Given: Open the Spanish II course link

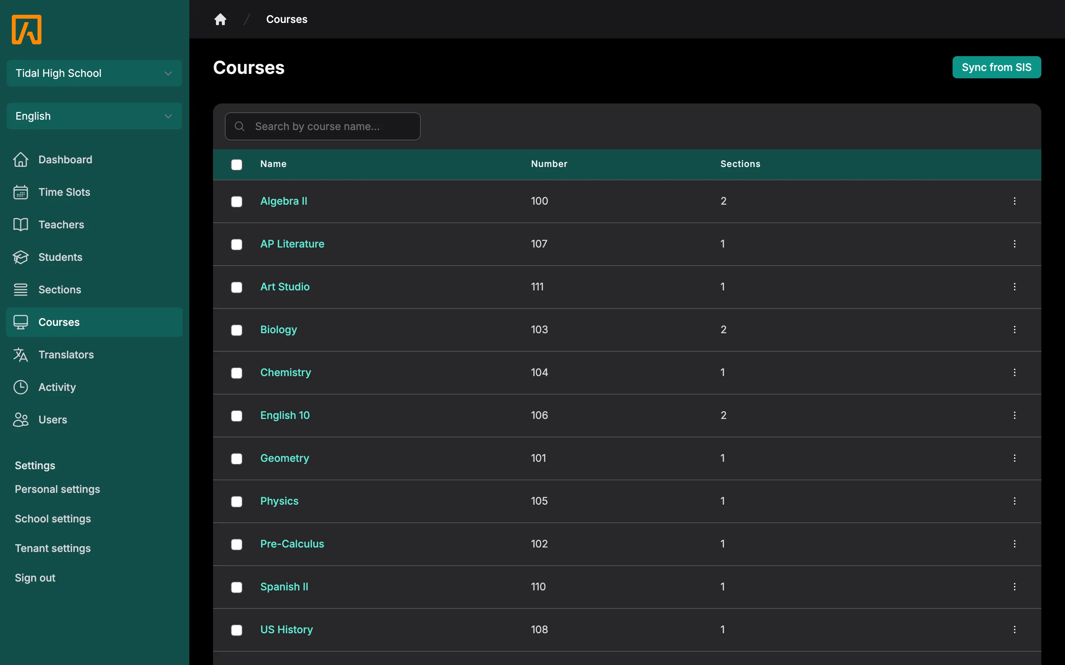Looking at the screenshot, I should click(284, 587).
